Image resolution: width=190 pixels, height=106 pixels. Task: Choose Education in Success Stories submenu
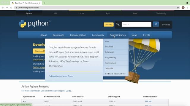(x=116, y=52)
